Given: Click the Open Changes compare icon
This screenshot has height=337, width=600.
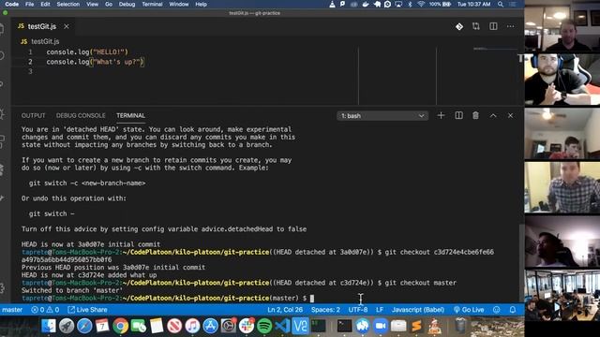Looking at the screenshot, I should click(x=476, y=26).
